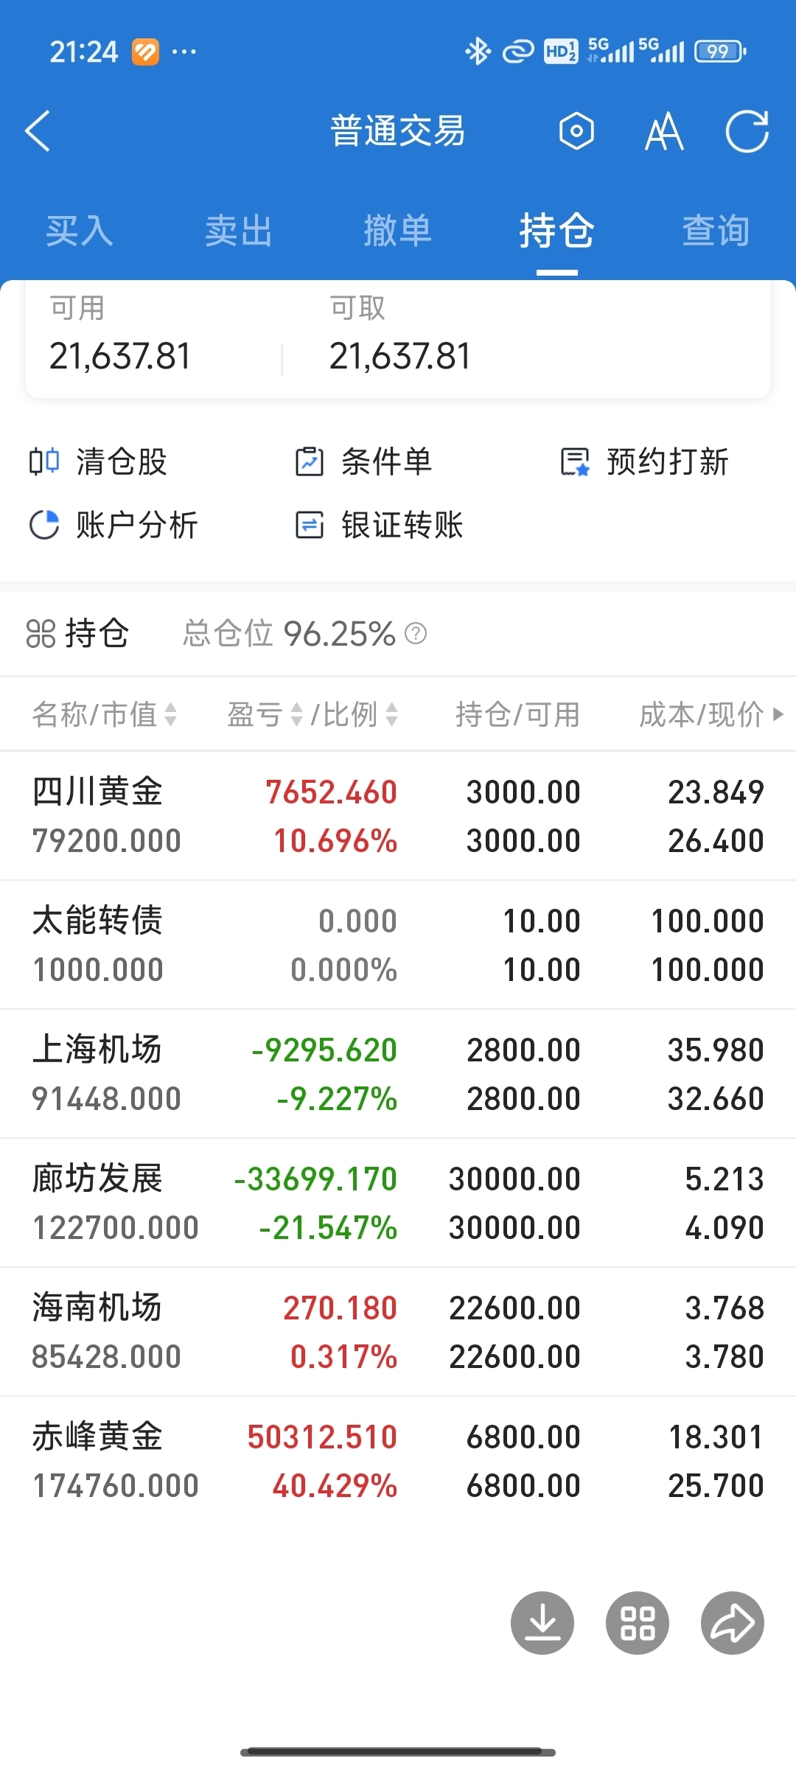
Task: Open 清仓股 shortcut
Action: coord(98,462)
